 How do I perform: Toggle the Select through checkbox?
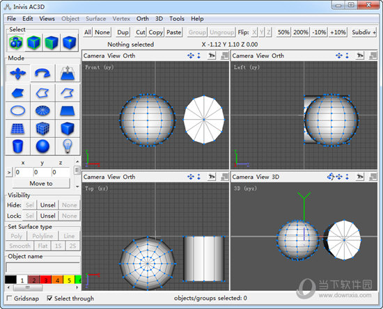click(x=49, y=299)
